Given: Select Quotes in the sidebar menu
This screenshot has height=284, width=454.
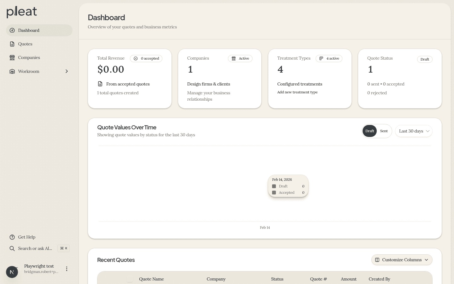Looking at the screenshot, I should pyautogui.click(x=25, y=44).
